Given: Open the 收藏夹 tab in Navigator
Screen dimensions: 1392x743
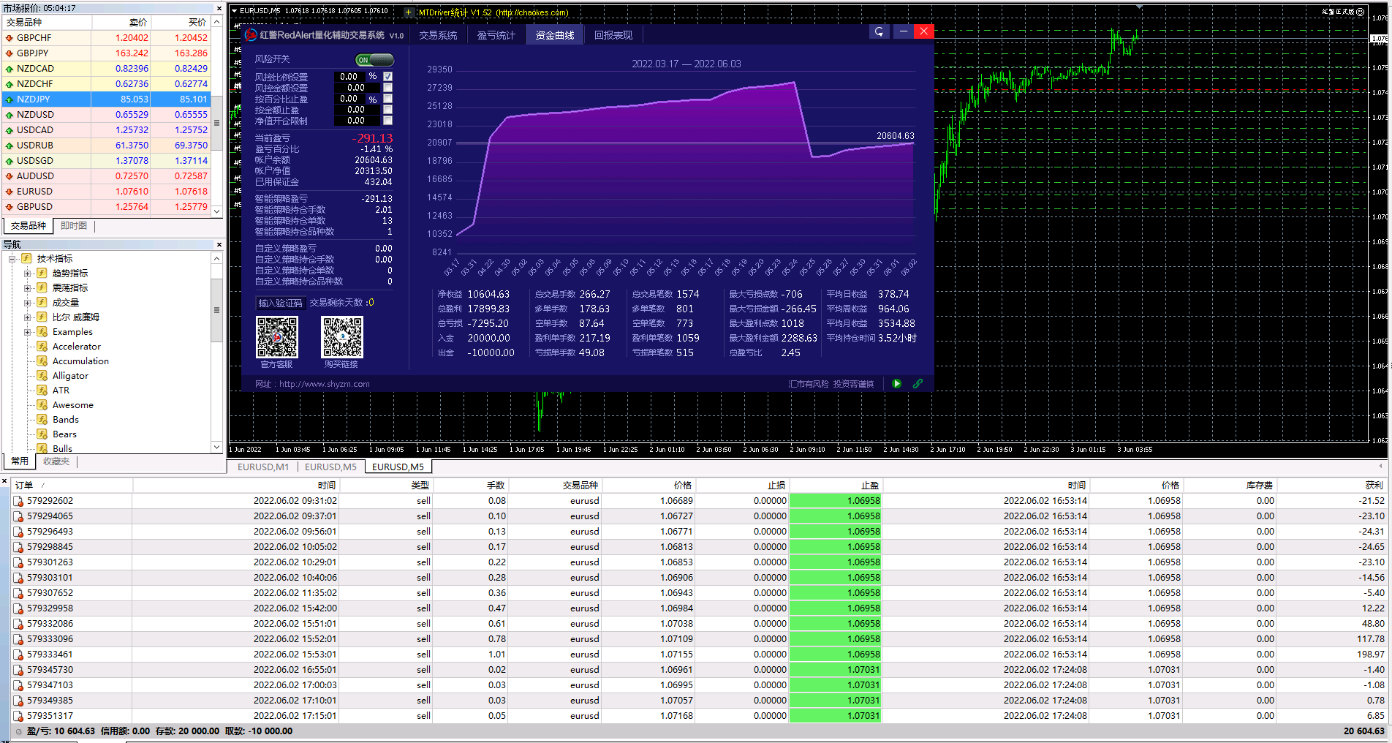Looking at the screenshot, I should 56,461.
